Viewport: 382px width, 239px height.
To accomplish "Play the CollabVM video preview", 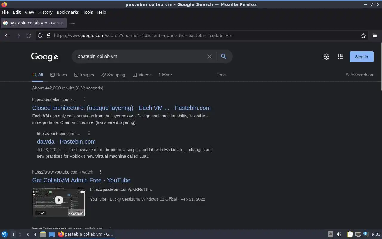I will pyautogui.click(x=59, y=200).
